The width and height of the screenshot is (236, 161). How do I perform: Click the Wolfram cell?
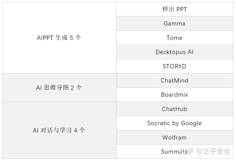[174, 138]
